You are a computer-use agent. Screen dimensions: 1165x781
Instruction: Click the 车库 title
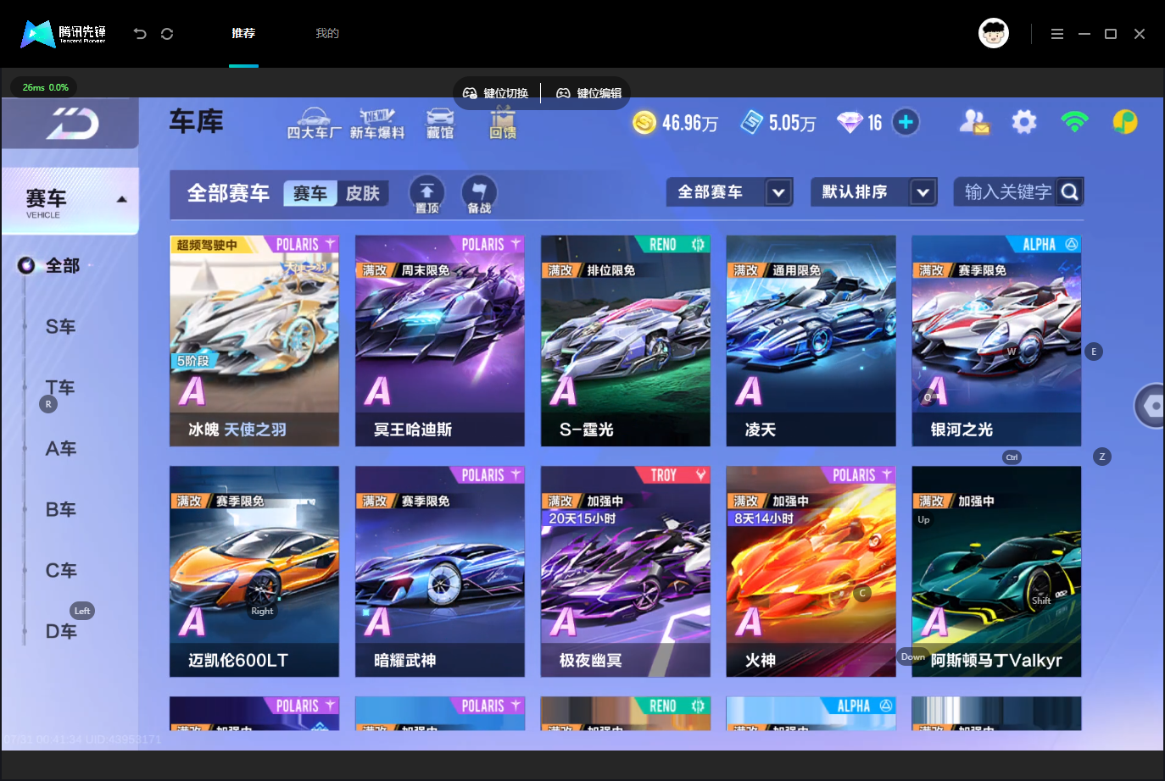point(197,122)
